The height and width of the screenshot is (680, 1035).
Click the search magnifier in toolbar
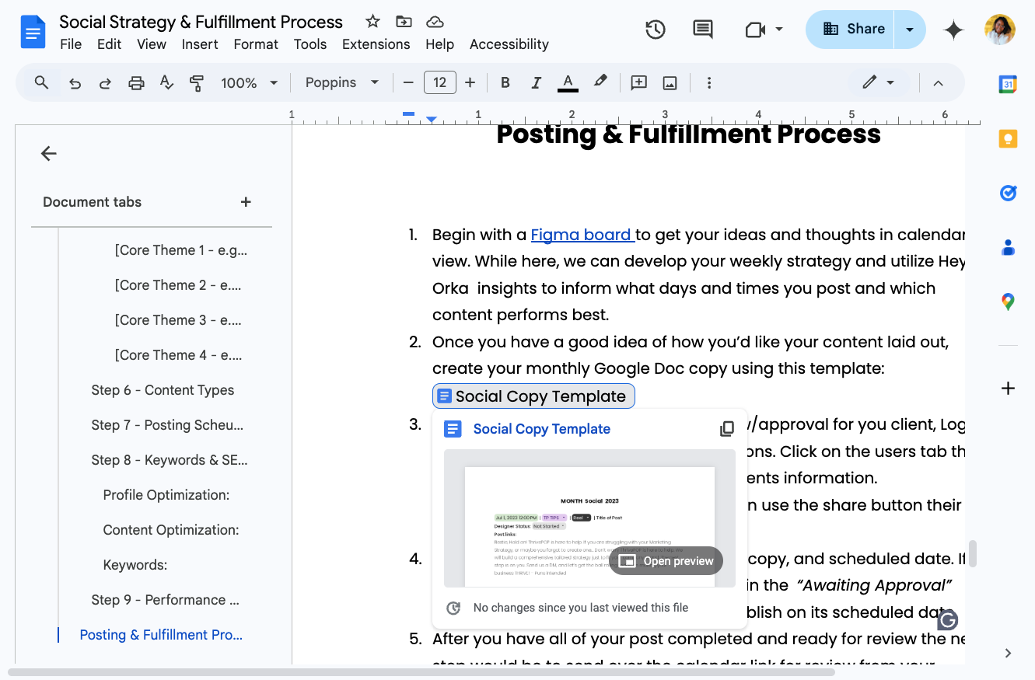[42, 82]
